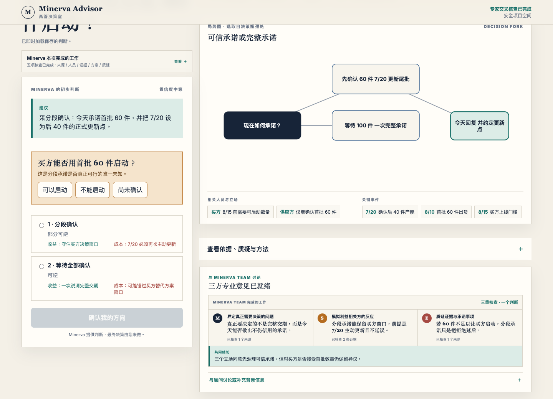The height and width of the screenshot is (399, 553).
Task: Select radio option 1 · 分段确认
Action: (x=41, y=225)
